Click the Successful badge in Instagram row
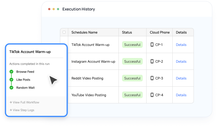Screen dimensions: 218x127 pos(132,61)
